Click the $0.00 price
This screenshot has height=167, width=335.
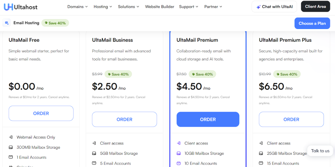tap(22, 86)
